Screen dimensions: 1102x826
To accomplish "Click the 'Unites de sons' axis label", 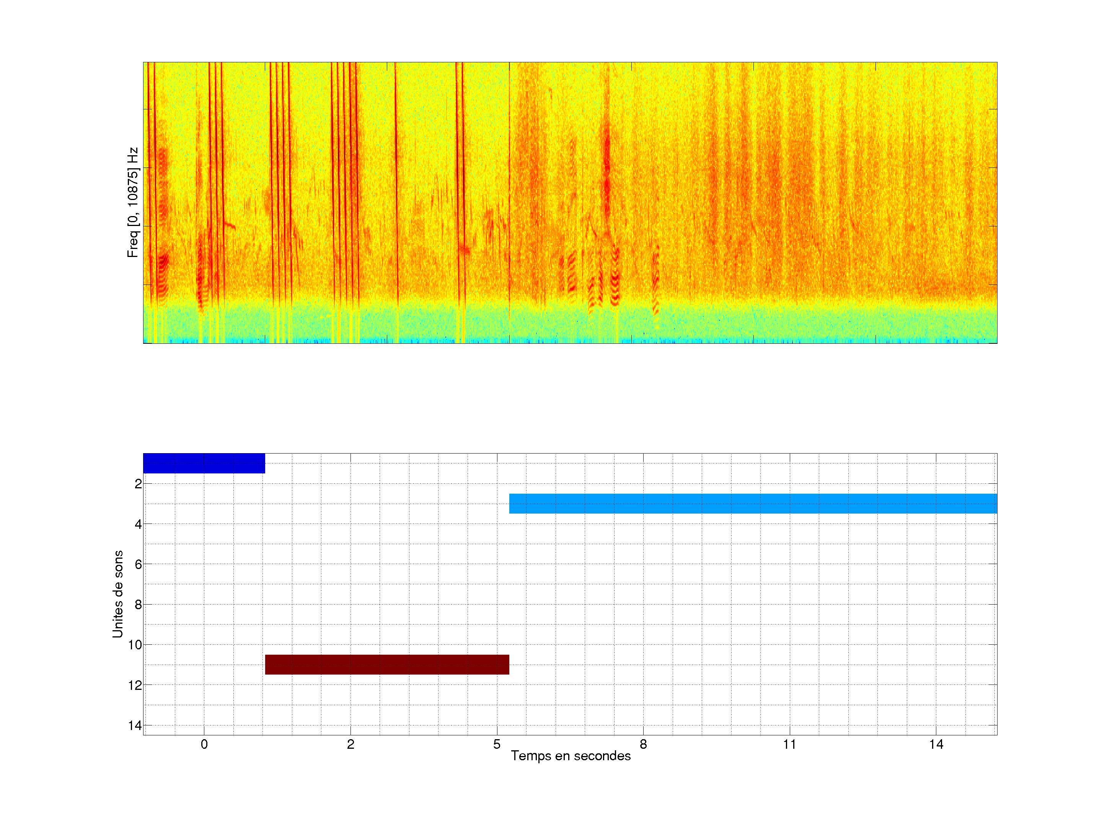I will [x=117, y=593].
